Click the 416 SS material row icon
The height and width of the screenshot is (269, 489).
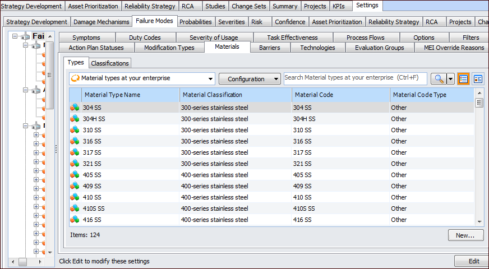[x=75, y=220]
